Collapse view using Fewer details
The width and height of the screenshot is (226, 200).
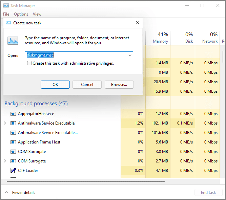(20, 193)
